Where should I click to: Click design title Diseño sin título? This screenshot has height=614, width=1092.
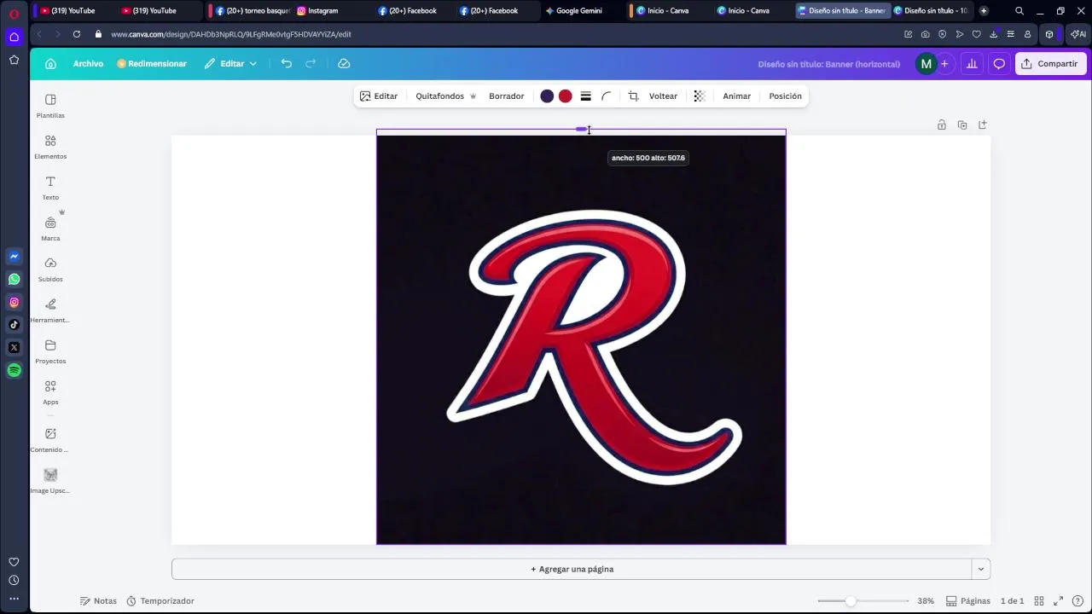(828, 64)
